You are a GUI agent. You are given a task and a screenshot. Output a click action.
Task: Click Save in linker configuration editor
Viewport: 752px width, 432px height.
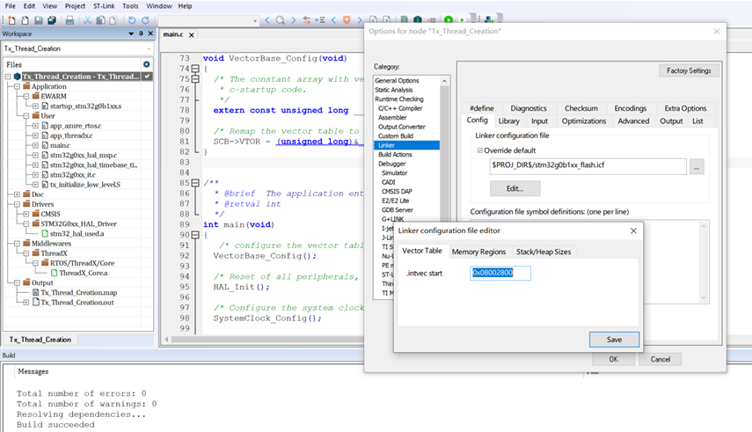pos(614,340)
